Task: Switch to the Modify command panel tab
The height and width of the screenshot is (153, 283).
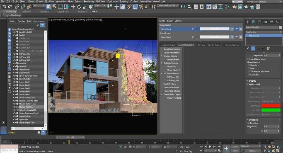Action: 254,22
